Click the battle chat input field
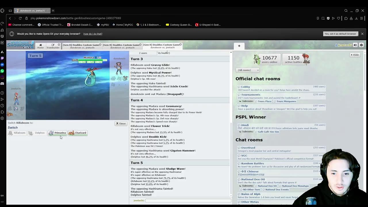This screenshot has width=368, height=207. pos(188,200)
